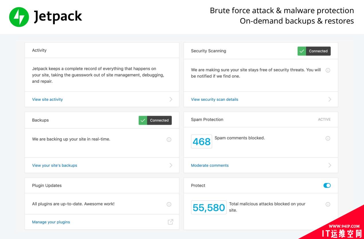Click the Backups Connected status badge
This screenshot has width=364, height=239.
(155, 120)
